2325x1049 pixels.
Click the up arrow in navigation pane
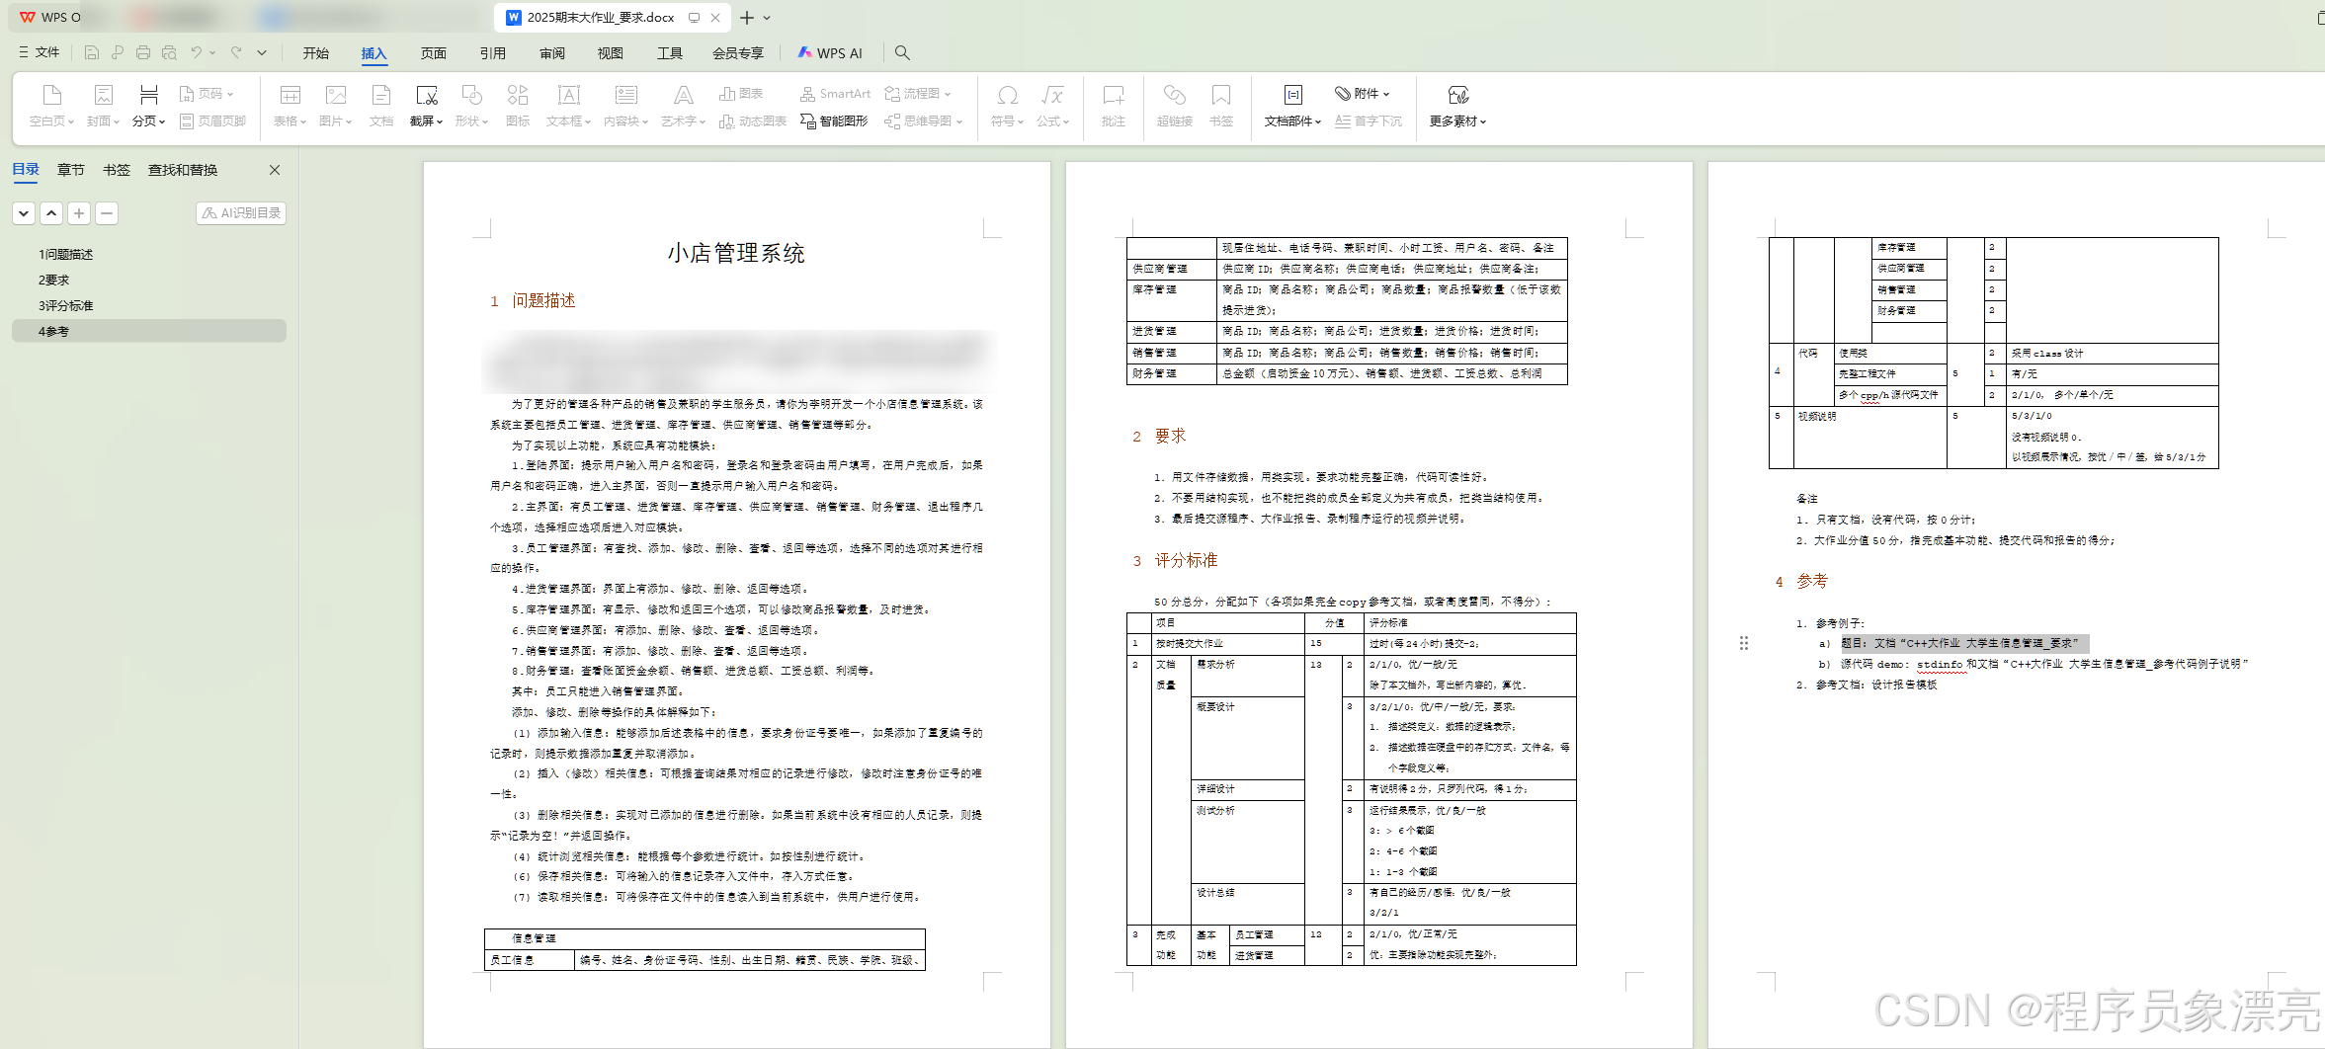tap(51, 212)
